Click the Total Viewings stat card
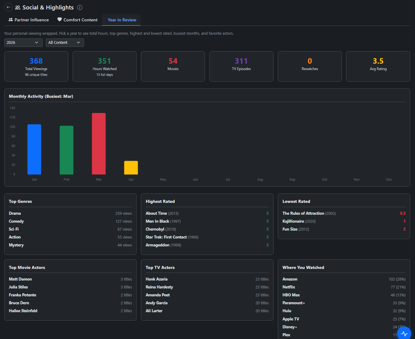Screen dimensions: 415x339 (36, 66)
